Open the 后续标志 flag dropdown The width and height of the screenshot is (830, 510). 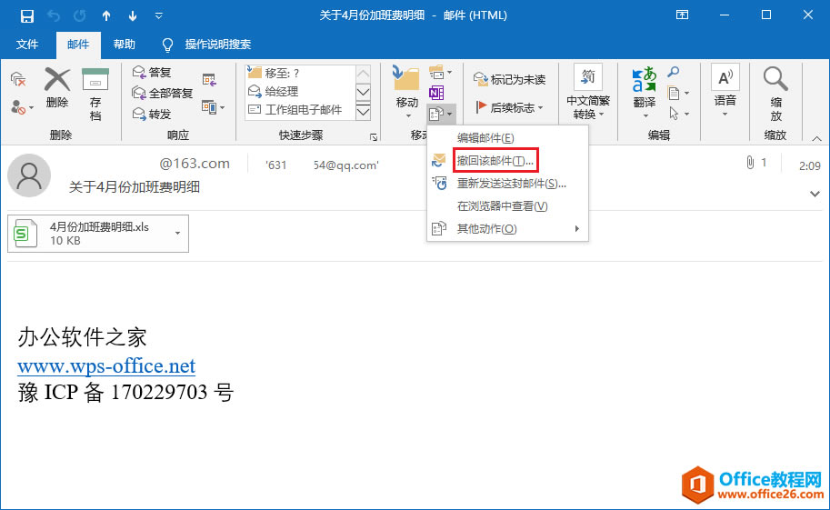pos(509,107)
